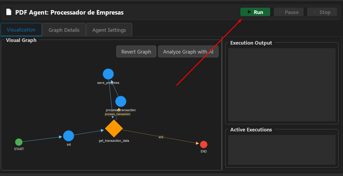Click inside the Execution Output area
The height and width of the screenshot is (176, 343).
[x=282, y=85]
